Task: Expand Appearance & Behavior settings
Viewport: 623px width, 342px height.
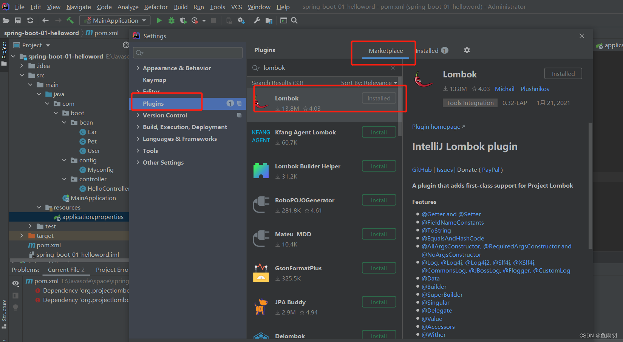Action: (x=138, y=68)
